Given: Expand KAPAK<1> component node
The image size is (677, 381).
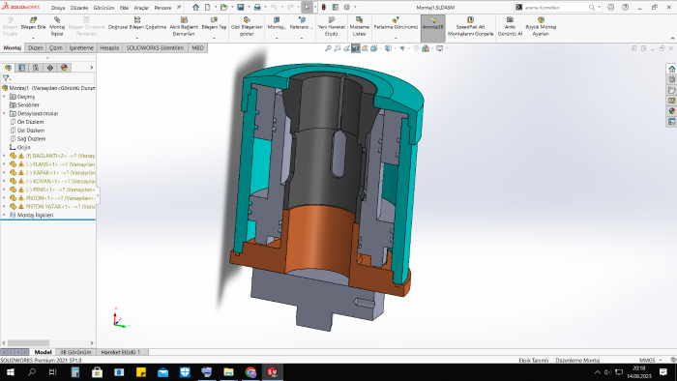Looking at the screenshot, I should (4, 172).
